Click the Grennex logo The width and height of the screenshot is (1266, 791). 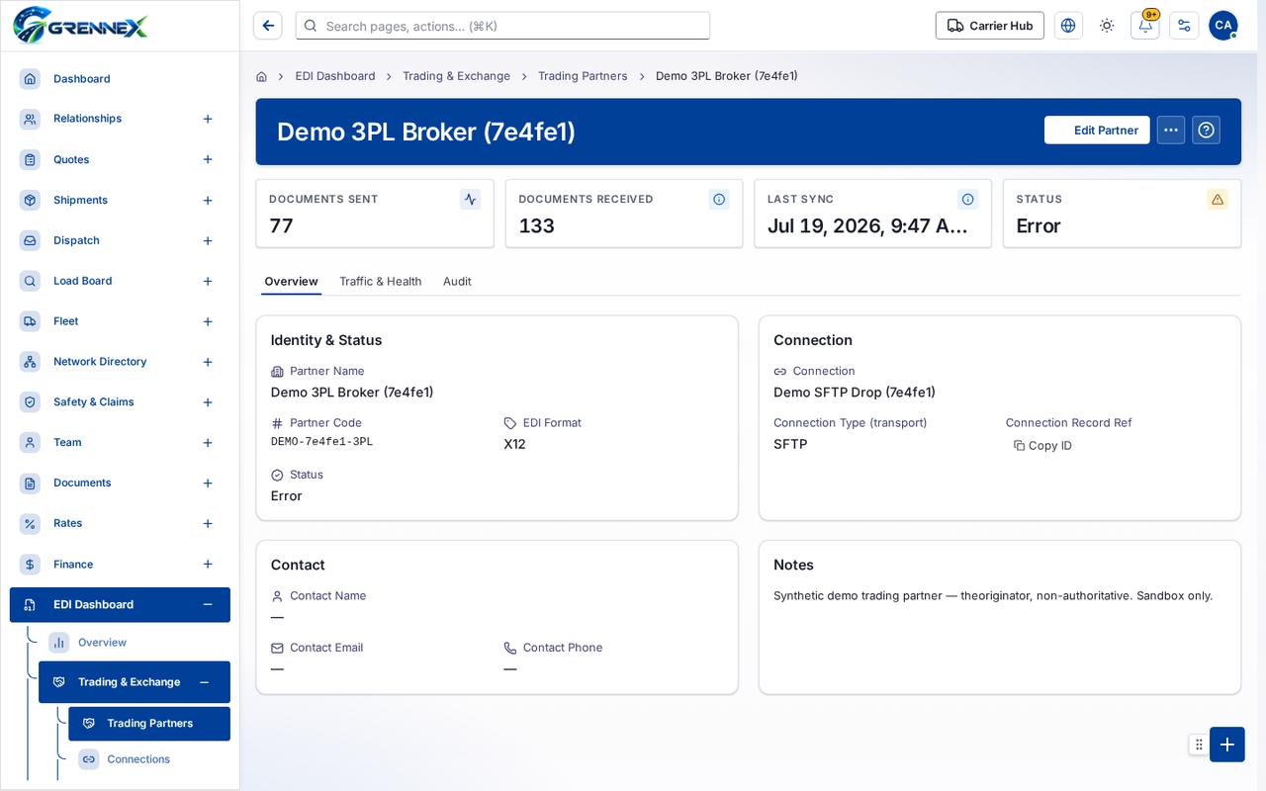pyautogui.click(x=80, y=25)
